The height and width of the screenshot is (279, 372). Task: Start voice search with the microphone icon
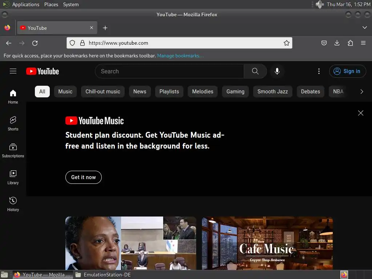(x=277, y=71)
